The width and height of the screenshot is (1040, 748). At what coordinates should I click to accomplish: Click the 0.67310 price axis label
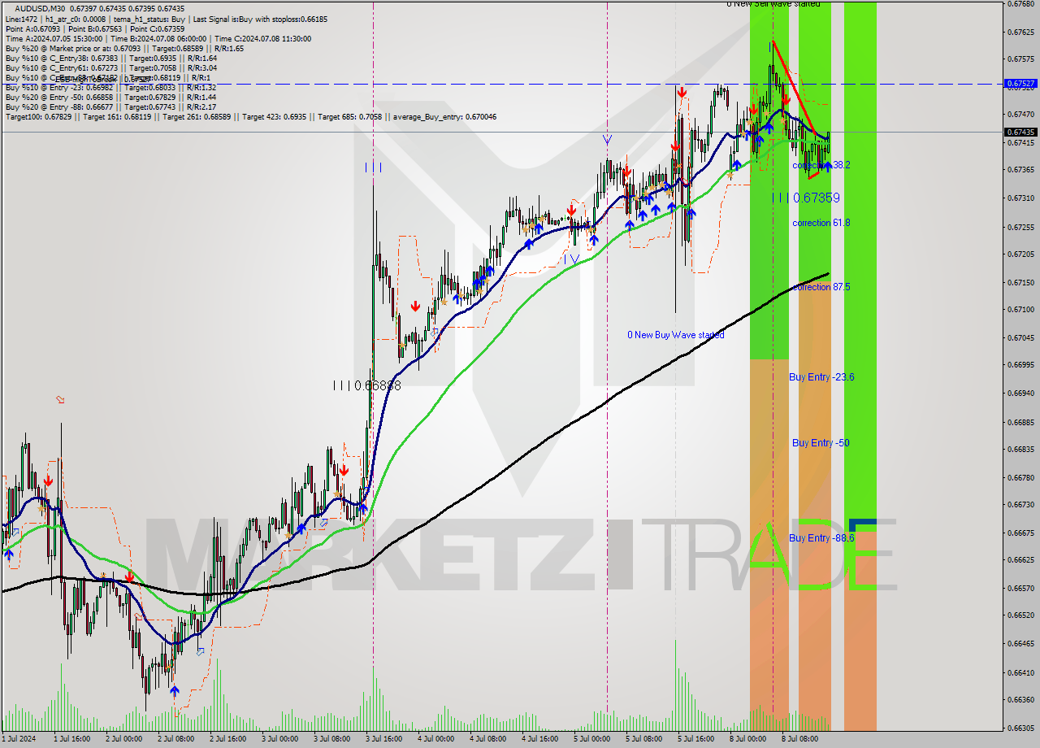click(1020, 198)
